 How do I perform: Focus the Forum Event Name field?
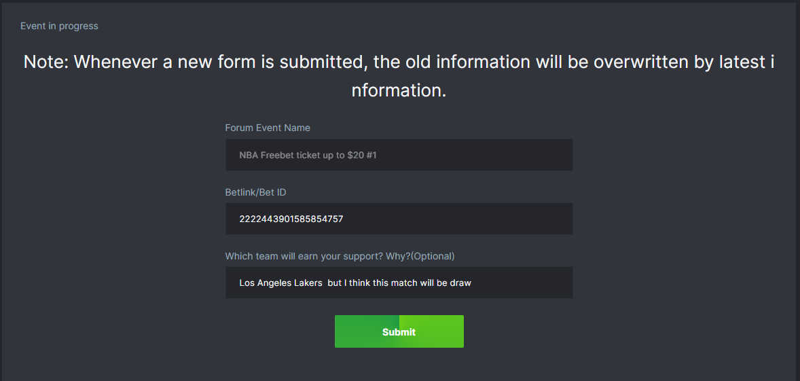(399, 155)
